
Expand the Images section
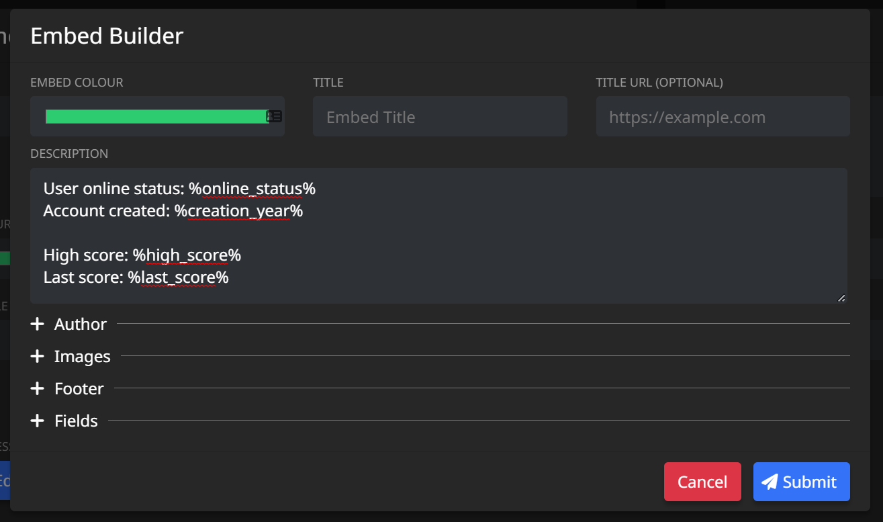82,356
